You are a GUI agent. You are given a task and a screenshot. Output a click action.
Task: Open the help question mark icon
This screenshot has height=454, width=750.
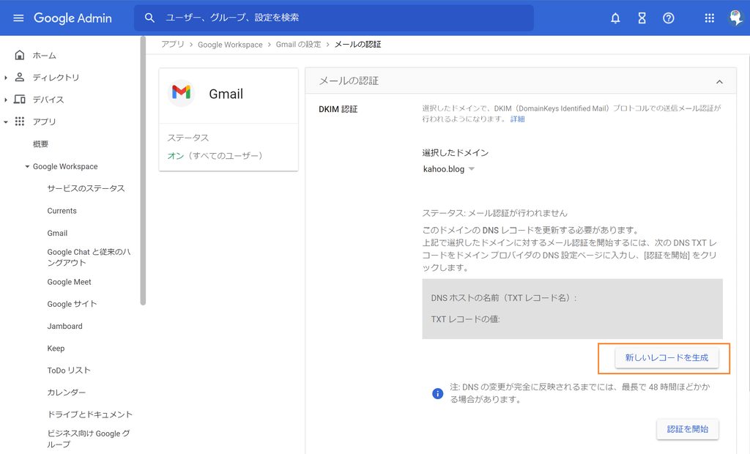tap(668, 18)
